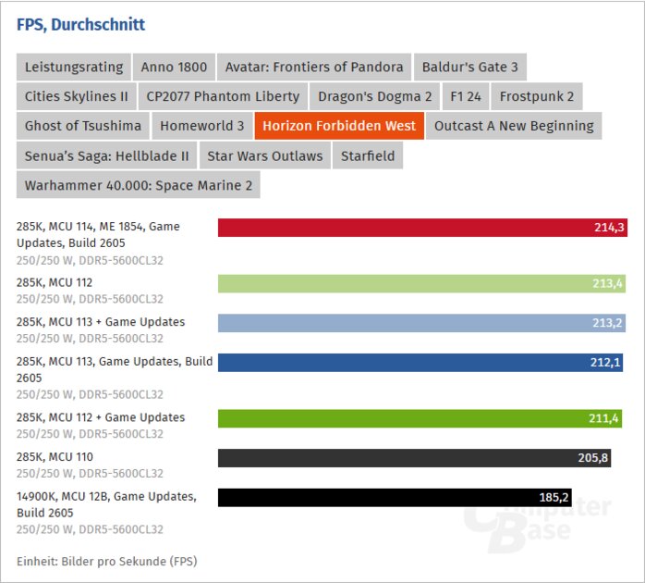Click the active Horizon Forbidden West tab

pos(339,126)
